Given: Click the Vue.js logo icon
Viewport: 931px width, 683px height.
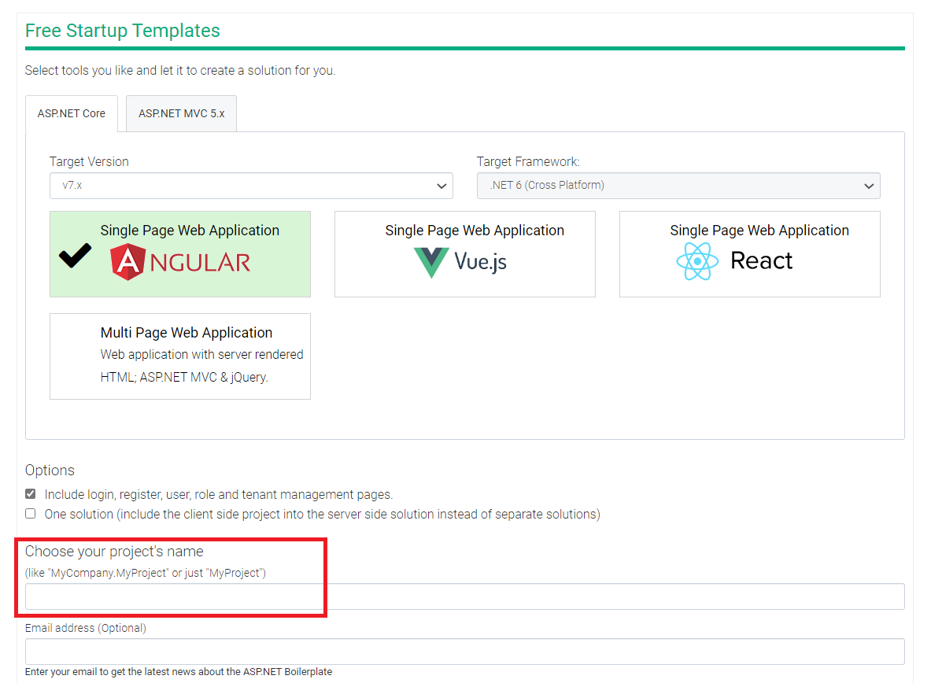Looking at the screenshot, I should (431, 262).
